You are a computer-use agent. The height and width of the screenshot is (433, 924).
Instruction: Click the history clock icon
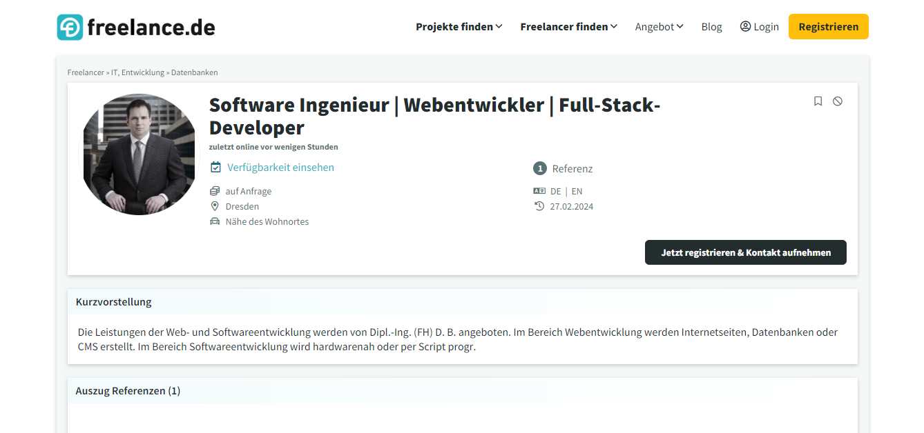point(539,206)
